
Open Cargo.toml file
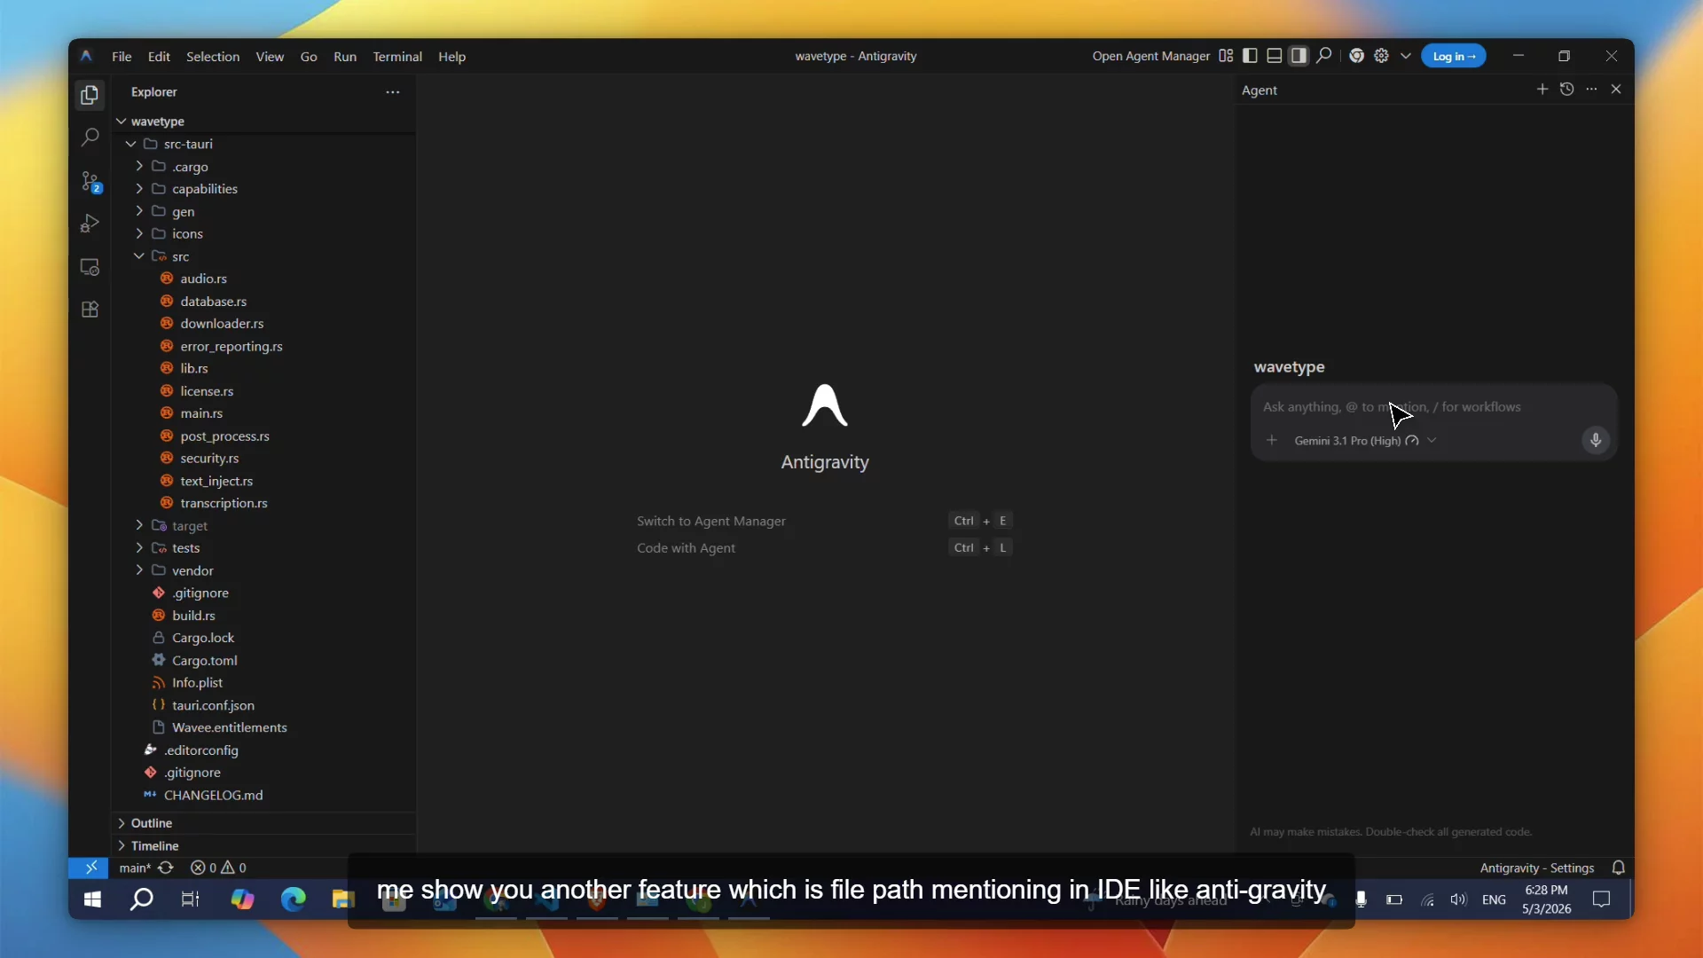click(205, 661)
